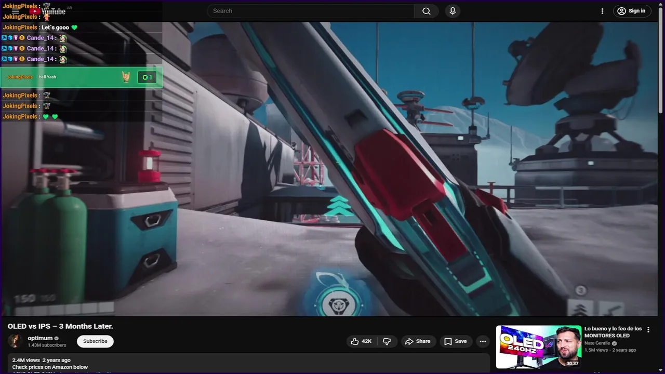This screenshot has height=374, width=665.
Task: Open 'Lo bueno y lo feo' video title
Action: 613,332
